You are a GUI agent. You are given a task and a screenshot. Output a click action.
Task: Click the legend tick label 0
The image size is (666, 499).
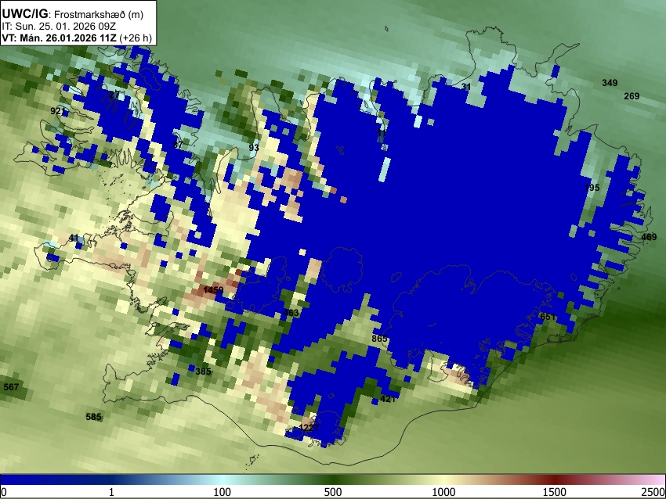pyautogui.click(x=4, y=492)
